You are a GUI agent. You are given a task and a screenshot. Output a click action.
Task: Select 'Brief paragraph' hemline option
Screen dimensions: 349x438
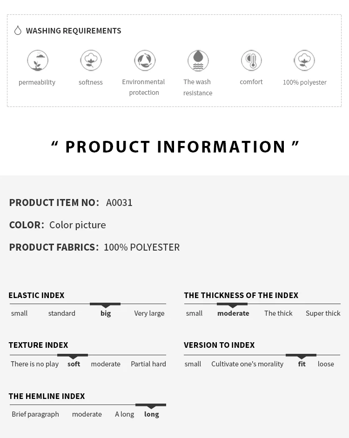(35, 414)
